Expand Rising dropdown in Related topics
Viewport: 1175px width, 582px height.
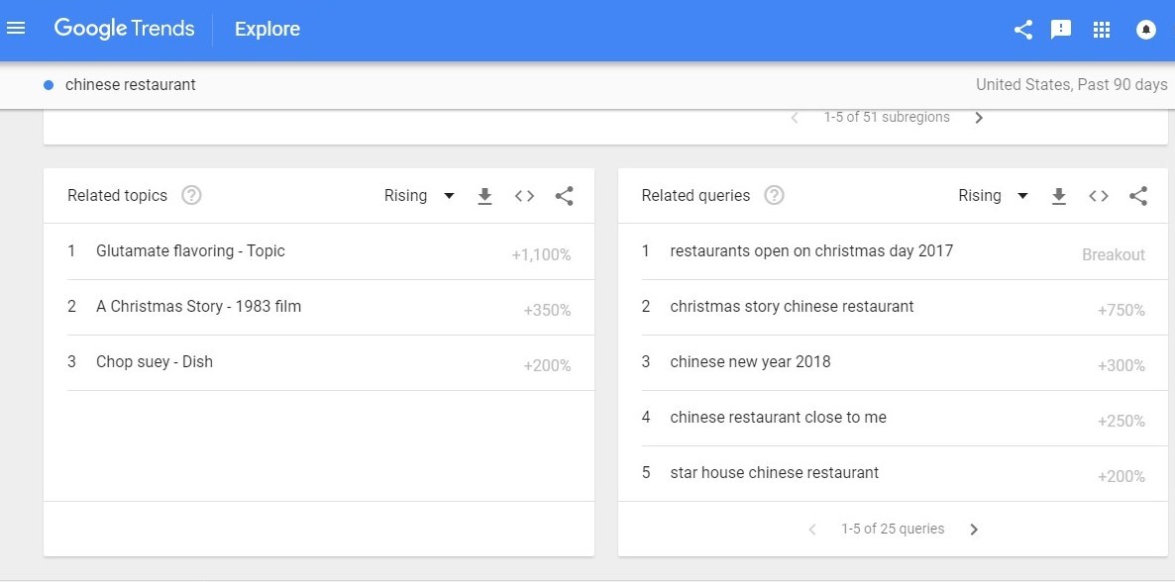(x=420, y=196)
